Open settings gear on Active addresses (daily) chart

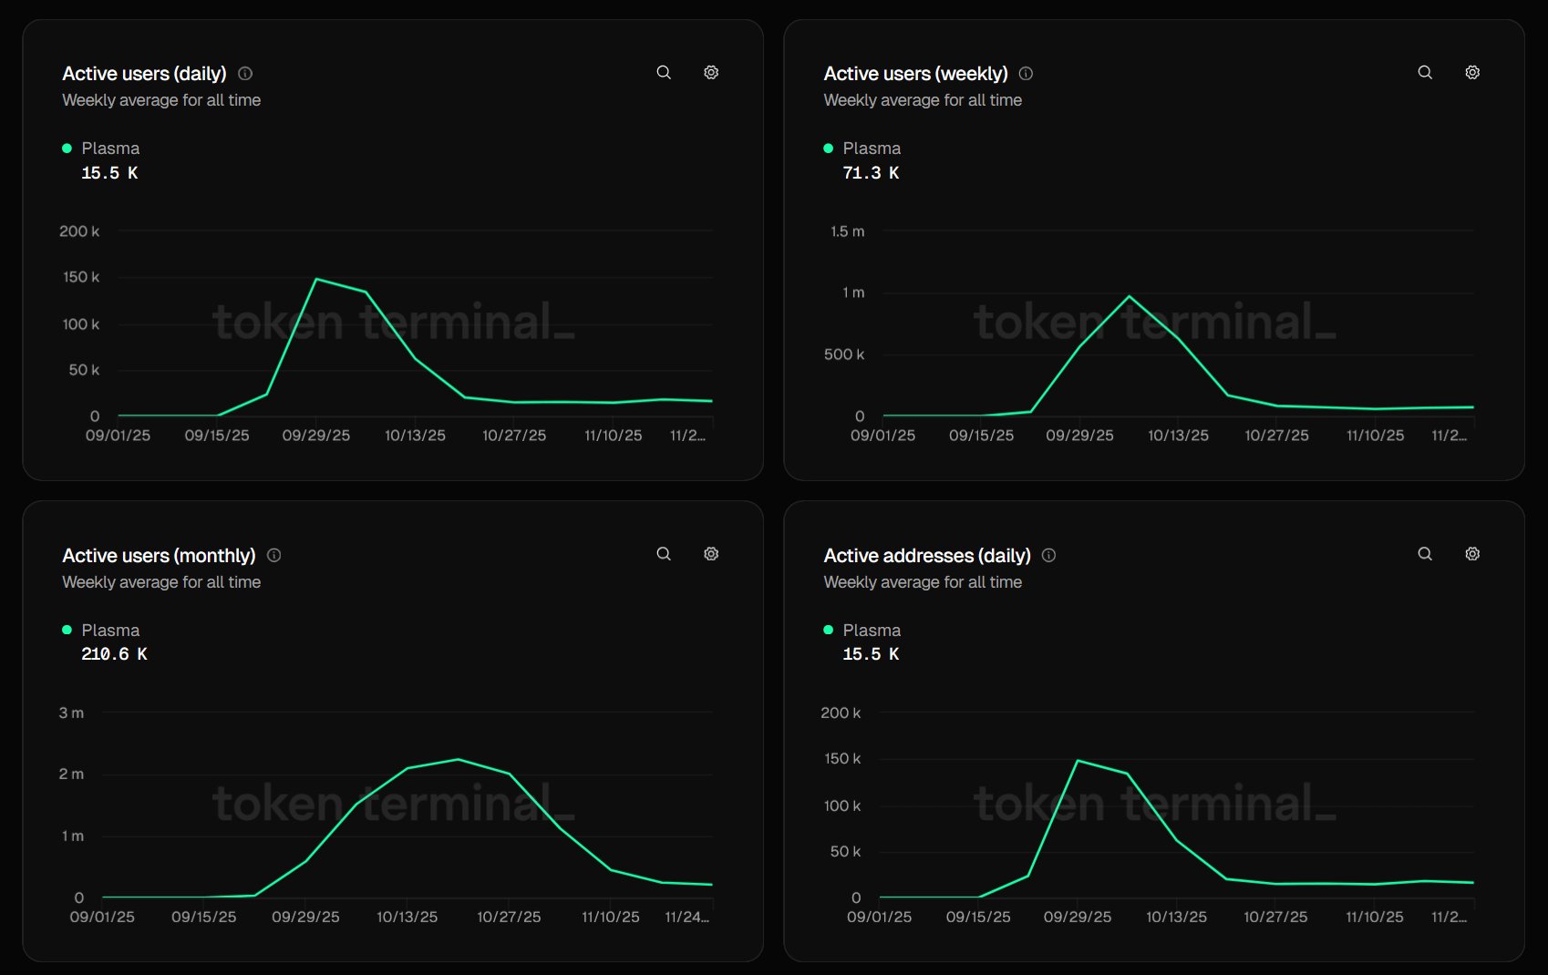[x=1472, y=554]
